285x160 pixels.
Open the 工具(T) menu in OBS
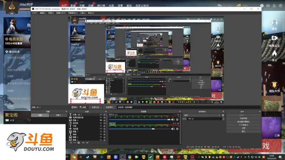tap(83, 13)
